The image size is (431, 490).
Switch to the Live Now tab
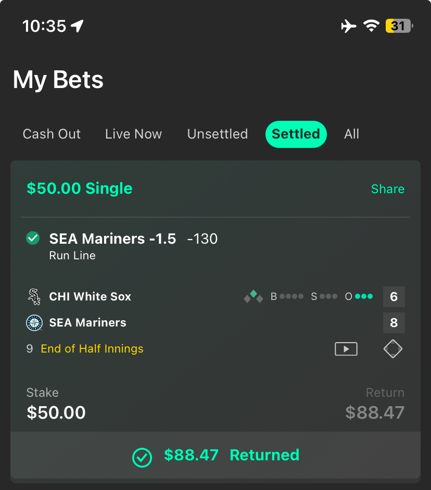(134, 134)
